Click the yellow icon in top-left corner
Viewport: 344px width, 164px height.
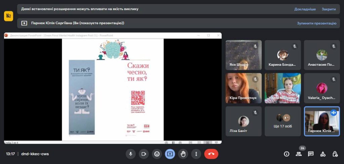click(x=8, y=16)
